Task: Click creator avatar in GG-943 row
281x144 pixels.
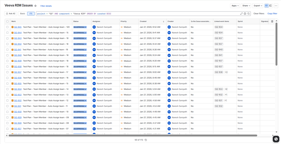Action: (x=169, y=38)
